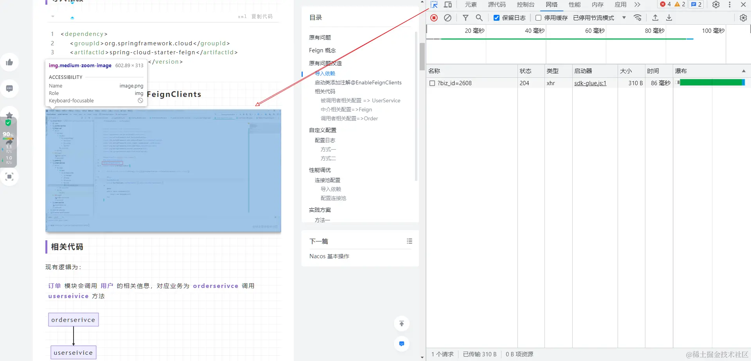Toggle the 保留日志 checkbox
Viewport: 751px width, 361px height.
496,18
